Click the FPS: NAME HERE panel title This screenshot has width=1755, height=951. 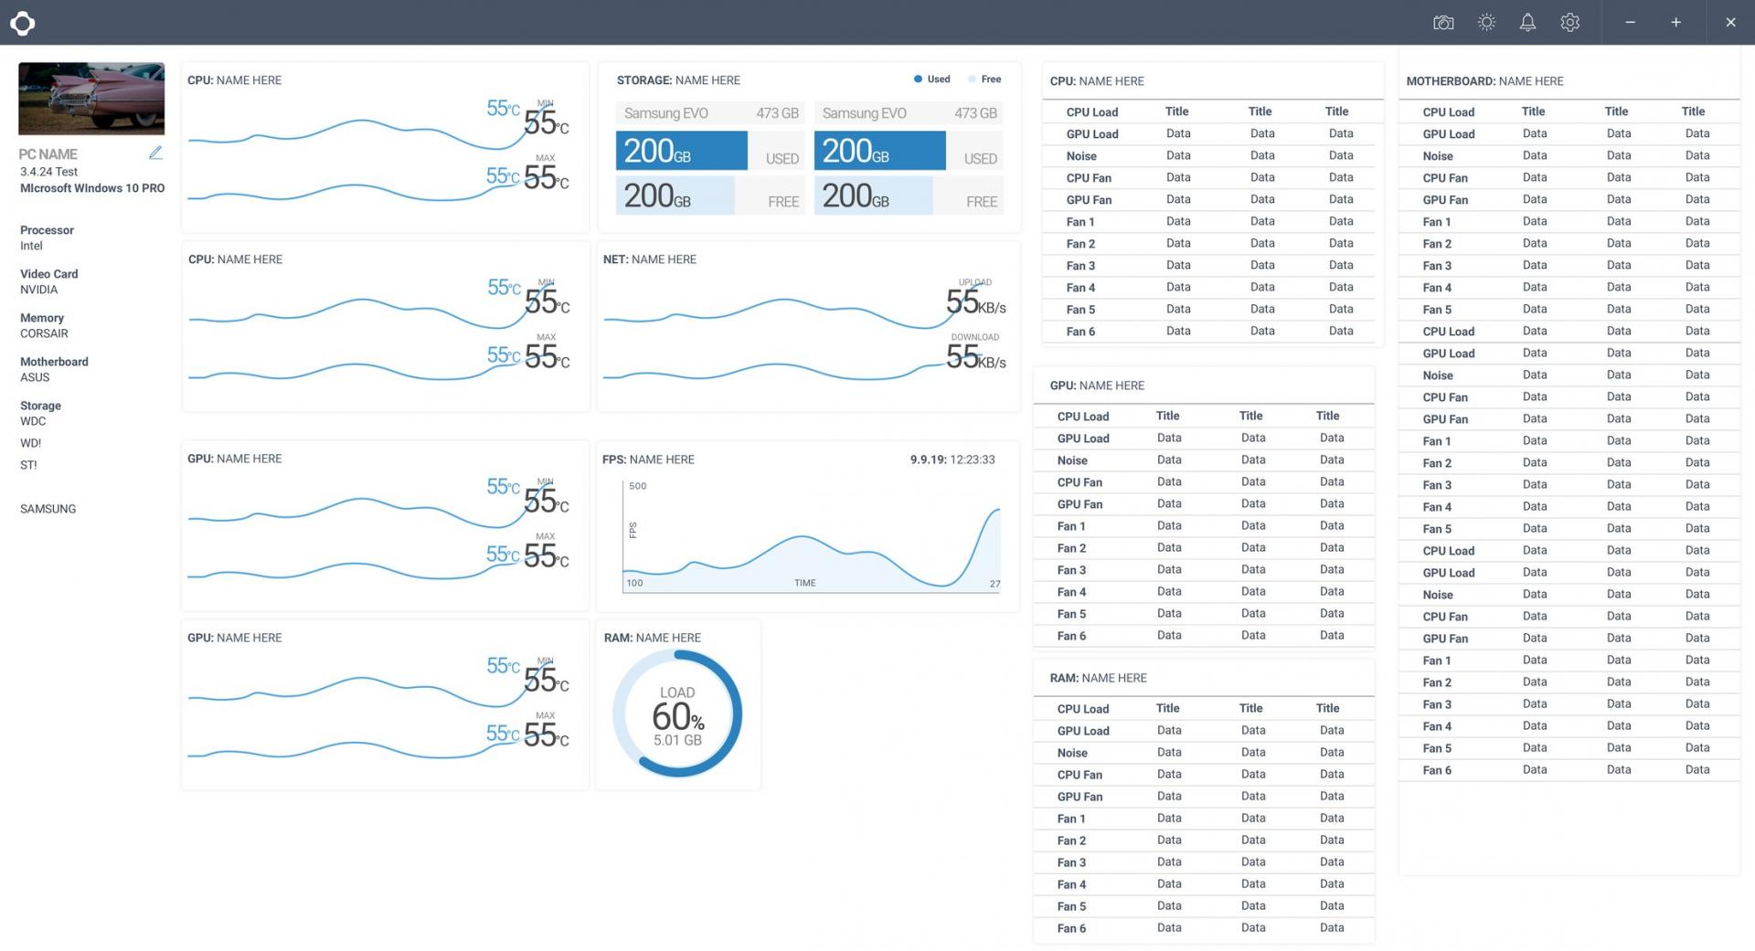click(648, 460)
